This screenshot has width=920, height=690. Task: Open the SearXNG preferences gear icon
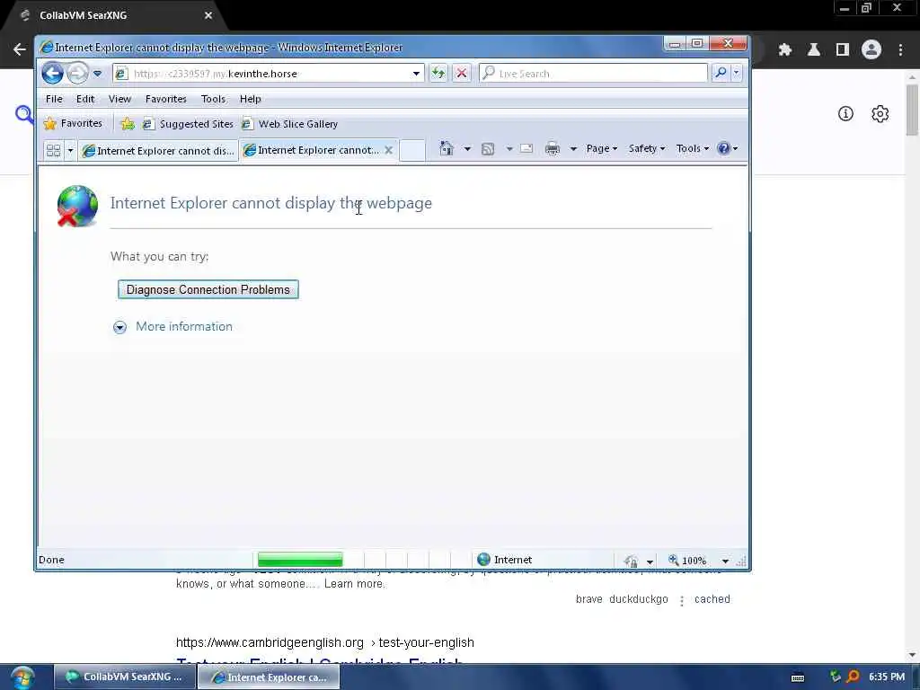[x=880, y=114]
